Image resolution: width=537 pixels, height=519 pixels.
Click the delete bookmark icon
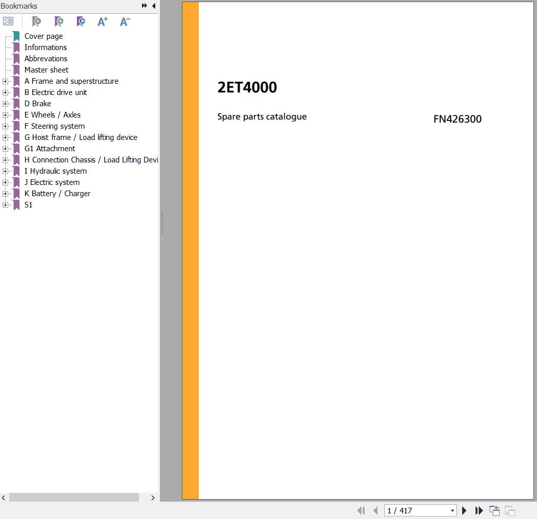tap(36, 21)
